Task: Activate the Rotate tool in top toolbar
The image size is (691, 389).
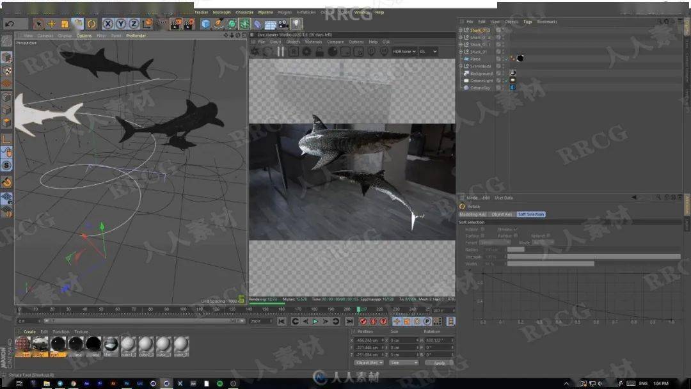Action: coord(91,24)
